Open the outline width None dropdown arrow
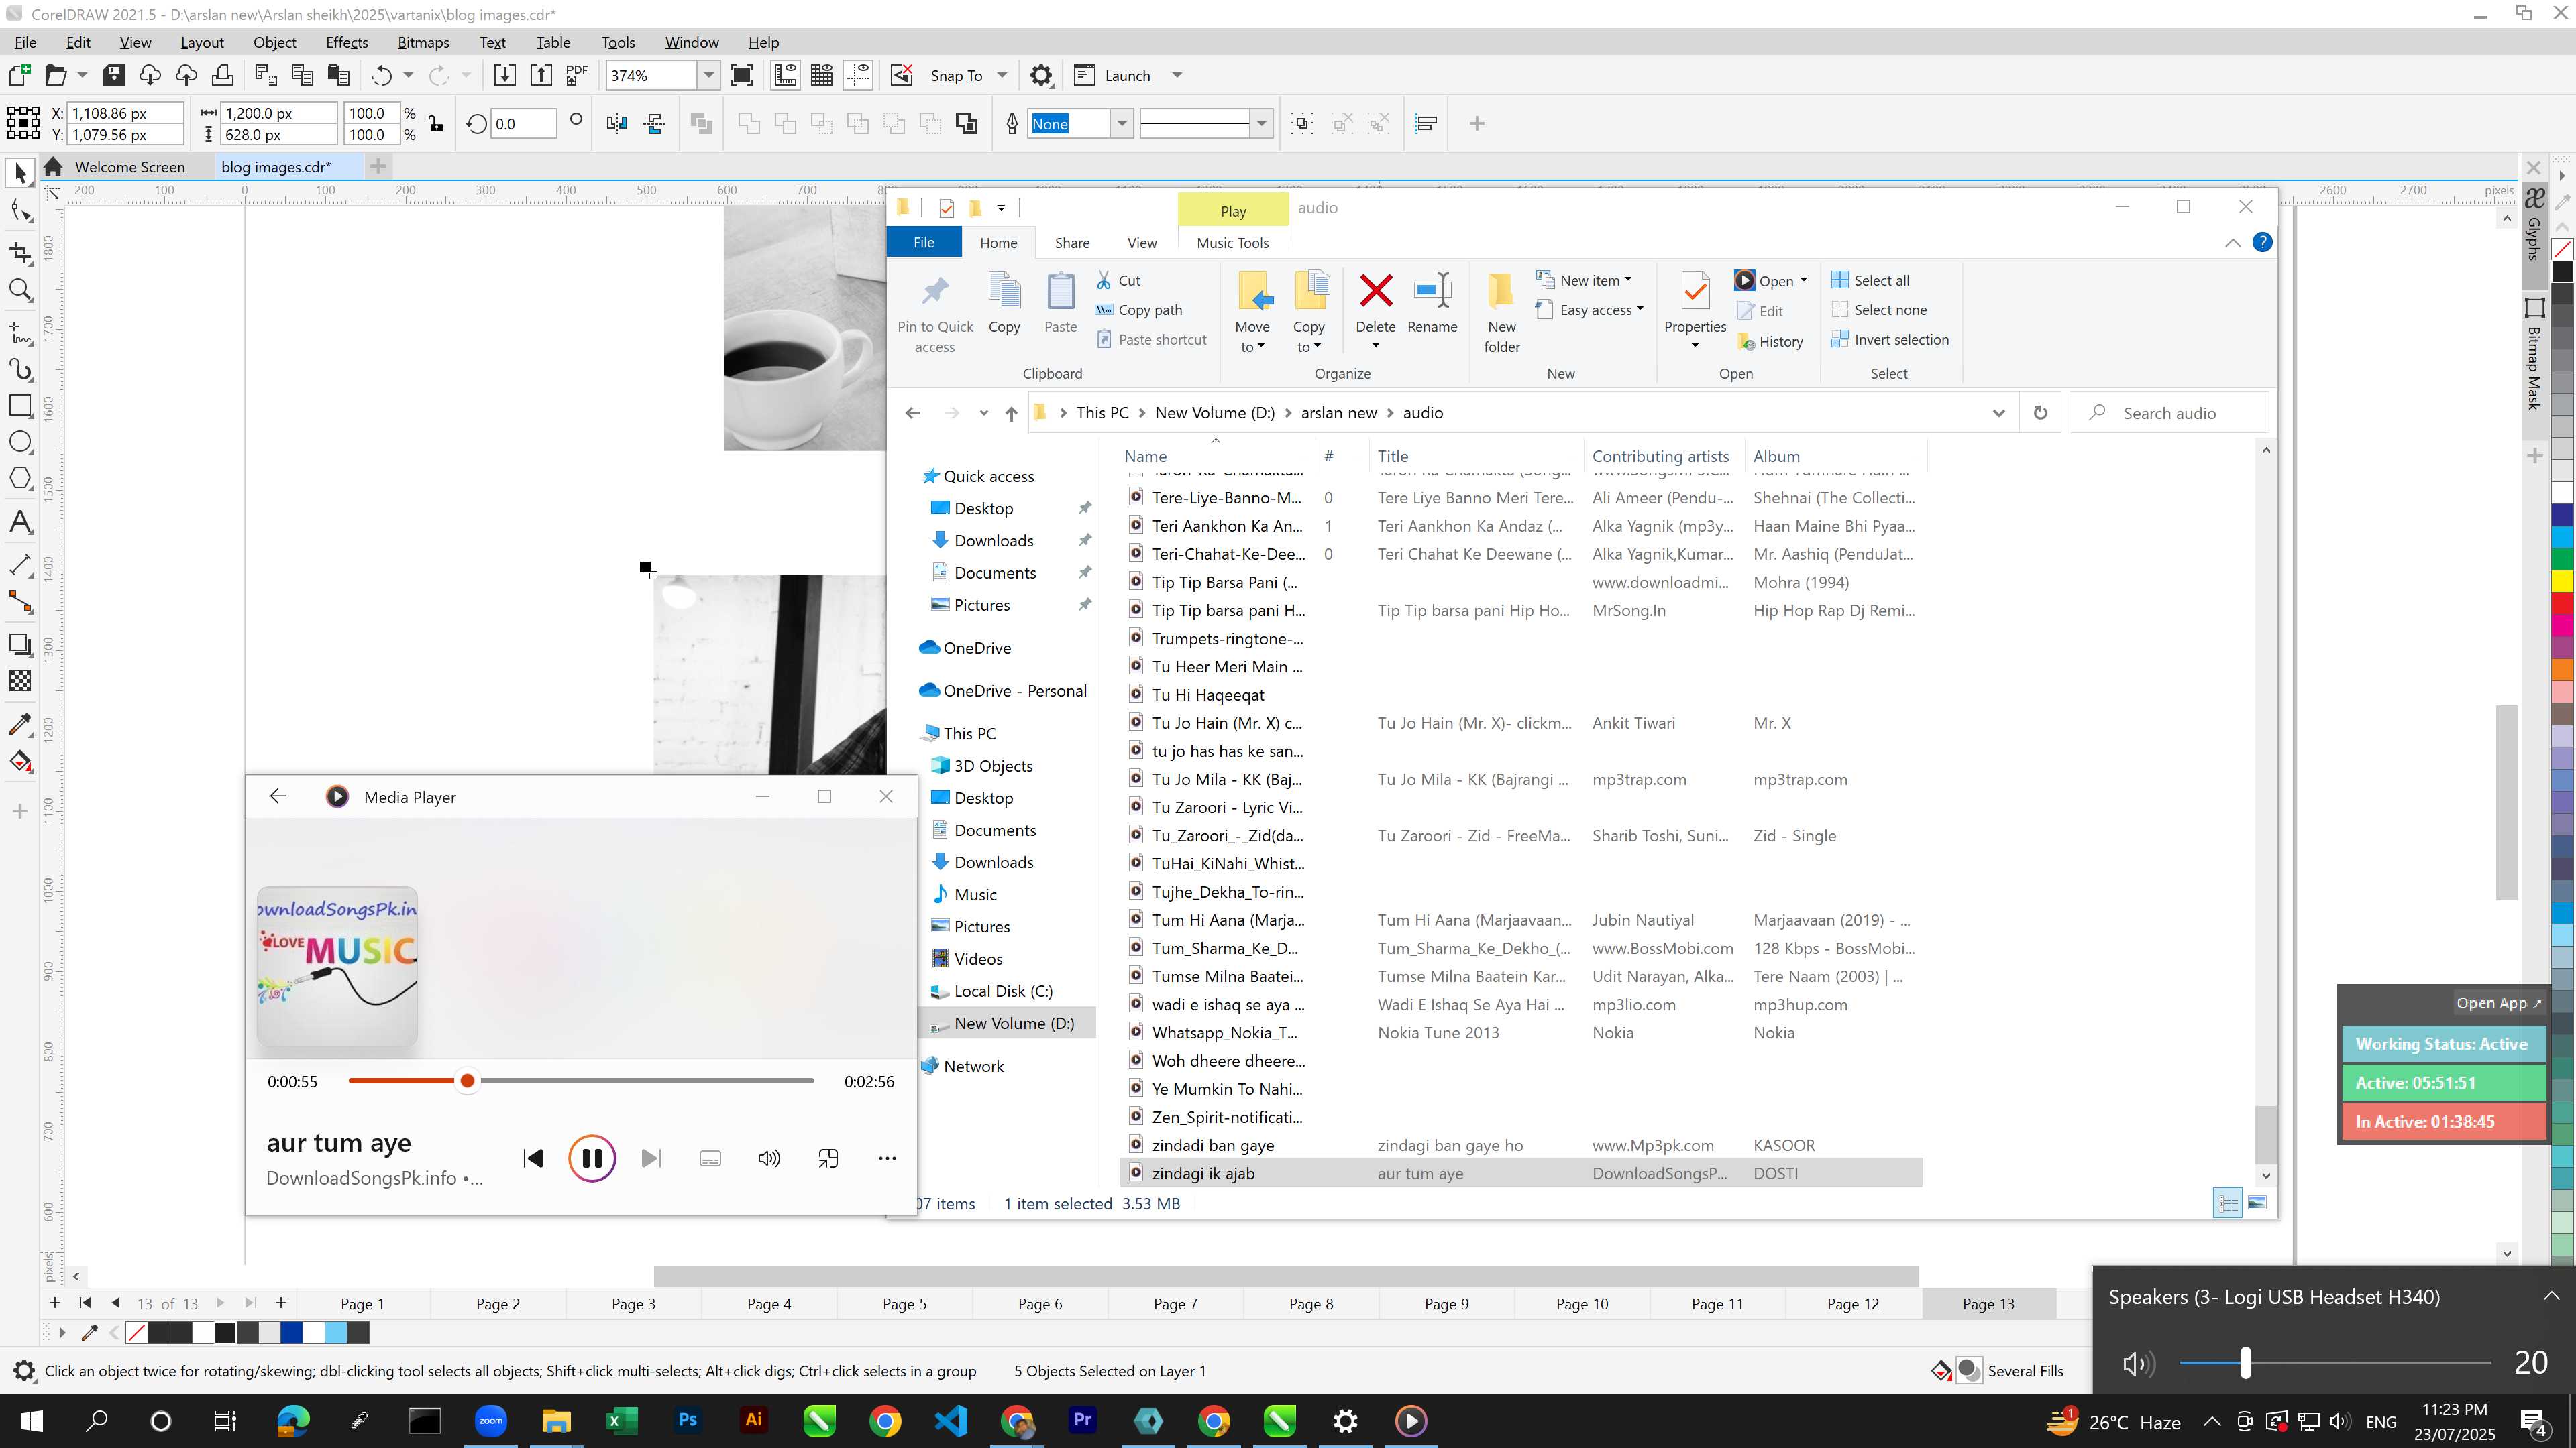The height and width of the screenshot is (1448, 2576). coord(1122,124)
